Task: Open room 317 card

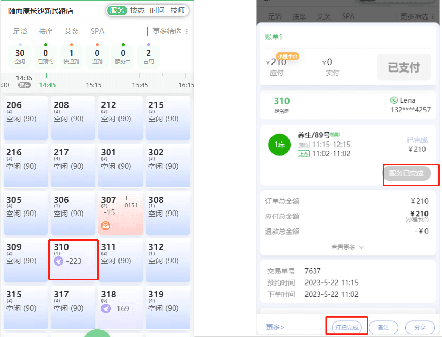Action: 73,307
